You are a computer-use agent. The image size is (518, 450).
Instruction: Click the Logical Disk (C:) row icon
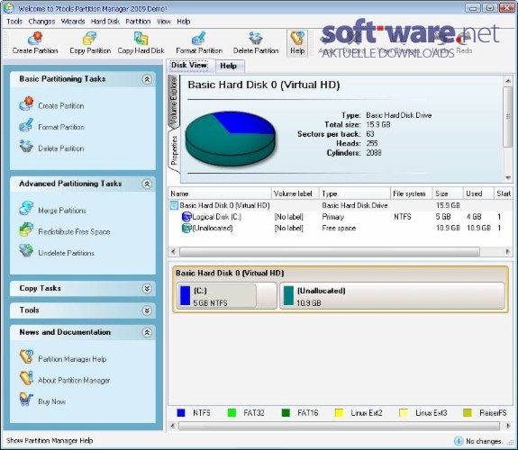[186, 217]
